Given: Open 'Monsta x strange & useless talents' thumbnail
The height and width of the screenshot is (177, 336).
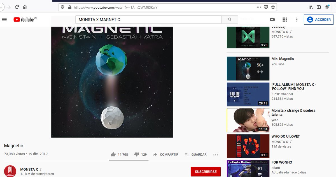Looking at the screenshot, I should 248,120.
